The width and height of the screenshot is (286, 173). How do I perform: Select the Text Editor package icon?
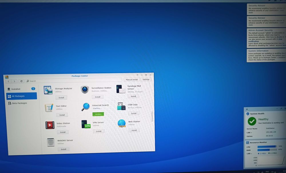click(x=49, y=108)
